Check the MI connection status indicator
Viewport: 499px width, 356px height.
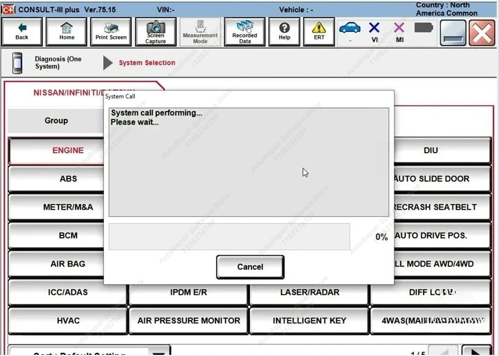(398, 32)
